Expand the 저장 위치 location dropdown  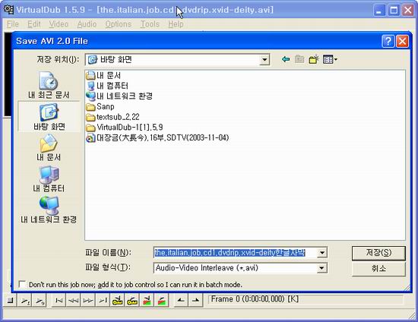pos(264,60)
